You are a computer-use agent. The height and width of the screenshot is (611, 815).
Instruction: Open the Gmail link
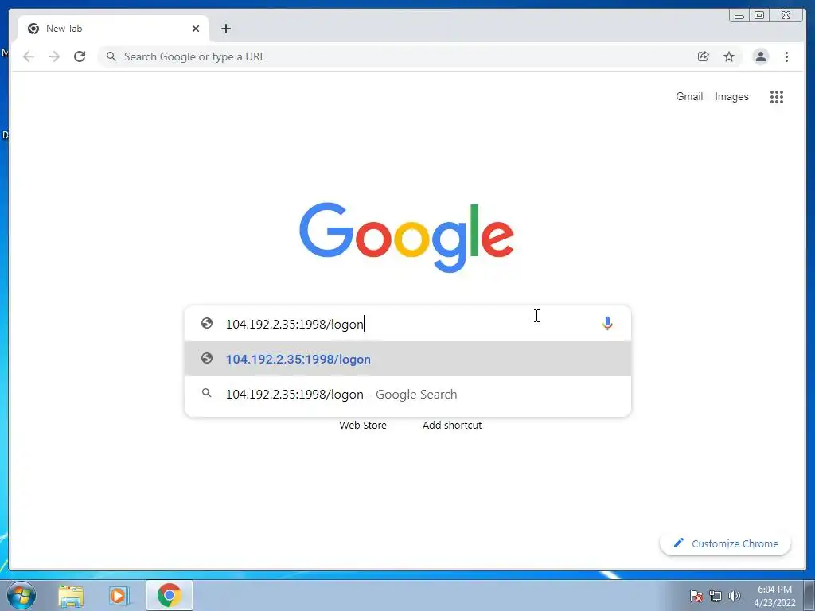tap(689, 96)
